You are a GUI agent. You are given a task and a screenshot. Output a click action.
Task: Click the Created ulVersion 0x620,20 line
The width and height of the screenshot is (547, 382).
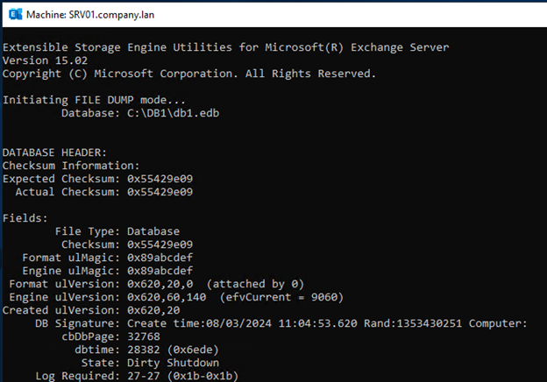[91, 310]
